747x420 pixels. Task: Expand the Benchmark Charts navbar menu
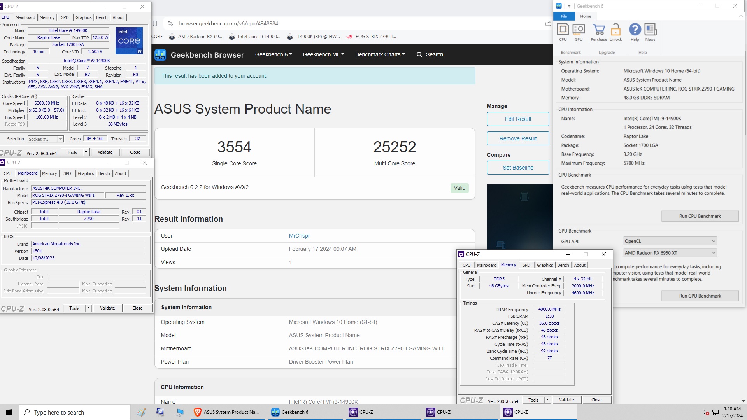pyautogui.click(x=380, y=54)
